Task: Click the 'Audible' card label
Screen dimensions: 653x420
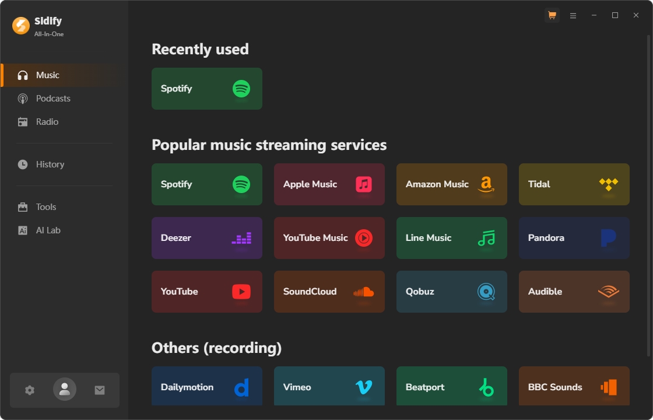Action: (x=545, y=292)
